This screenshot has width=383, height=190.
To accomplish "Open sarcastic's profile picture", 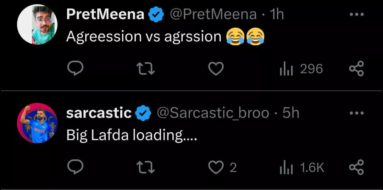I will pos(37,123).
